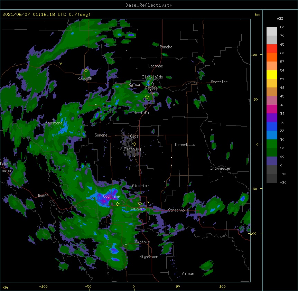Screen dimensions: 298x291
Task: Click the yellow V marker northeast of Calgary
Action: click(148, 202)
